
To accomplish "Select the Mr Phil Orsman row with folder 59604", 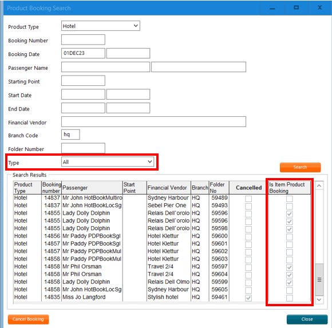I will pyautogui.click(x=162, y=274).
